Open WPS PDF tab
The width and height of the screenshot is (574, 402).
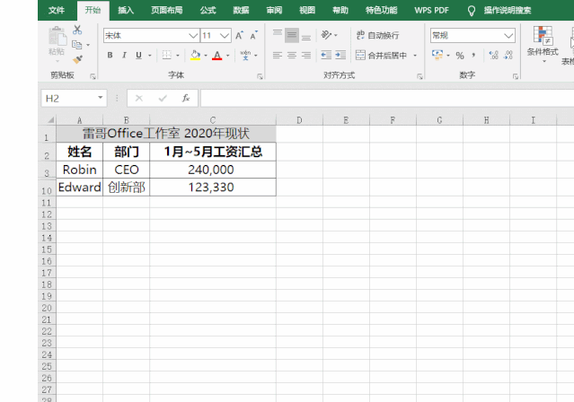click(x=431, y=10)
